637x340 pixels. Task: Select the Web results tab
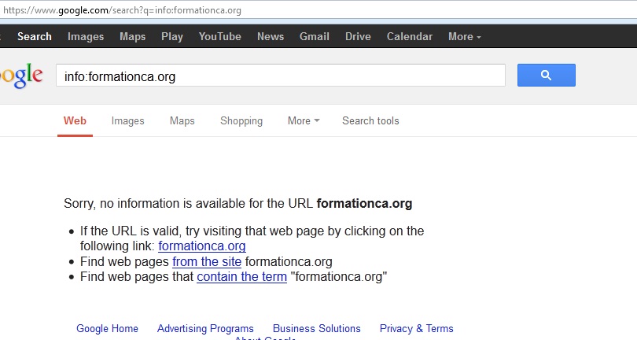[x=75, y=120]
